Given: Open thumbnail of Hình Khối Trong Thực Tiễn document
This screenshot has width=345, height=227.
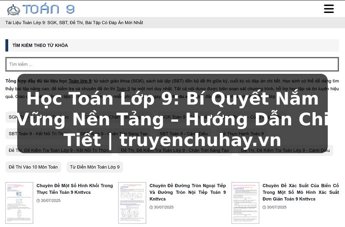Looking at the screenshot, I should [x=19, y=203].
